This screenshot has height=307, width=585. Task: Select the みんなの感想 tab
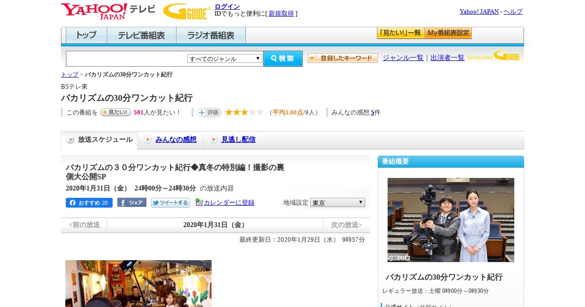click(170, 140)
